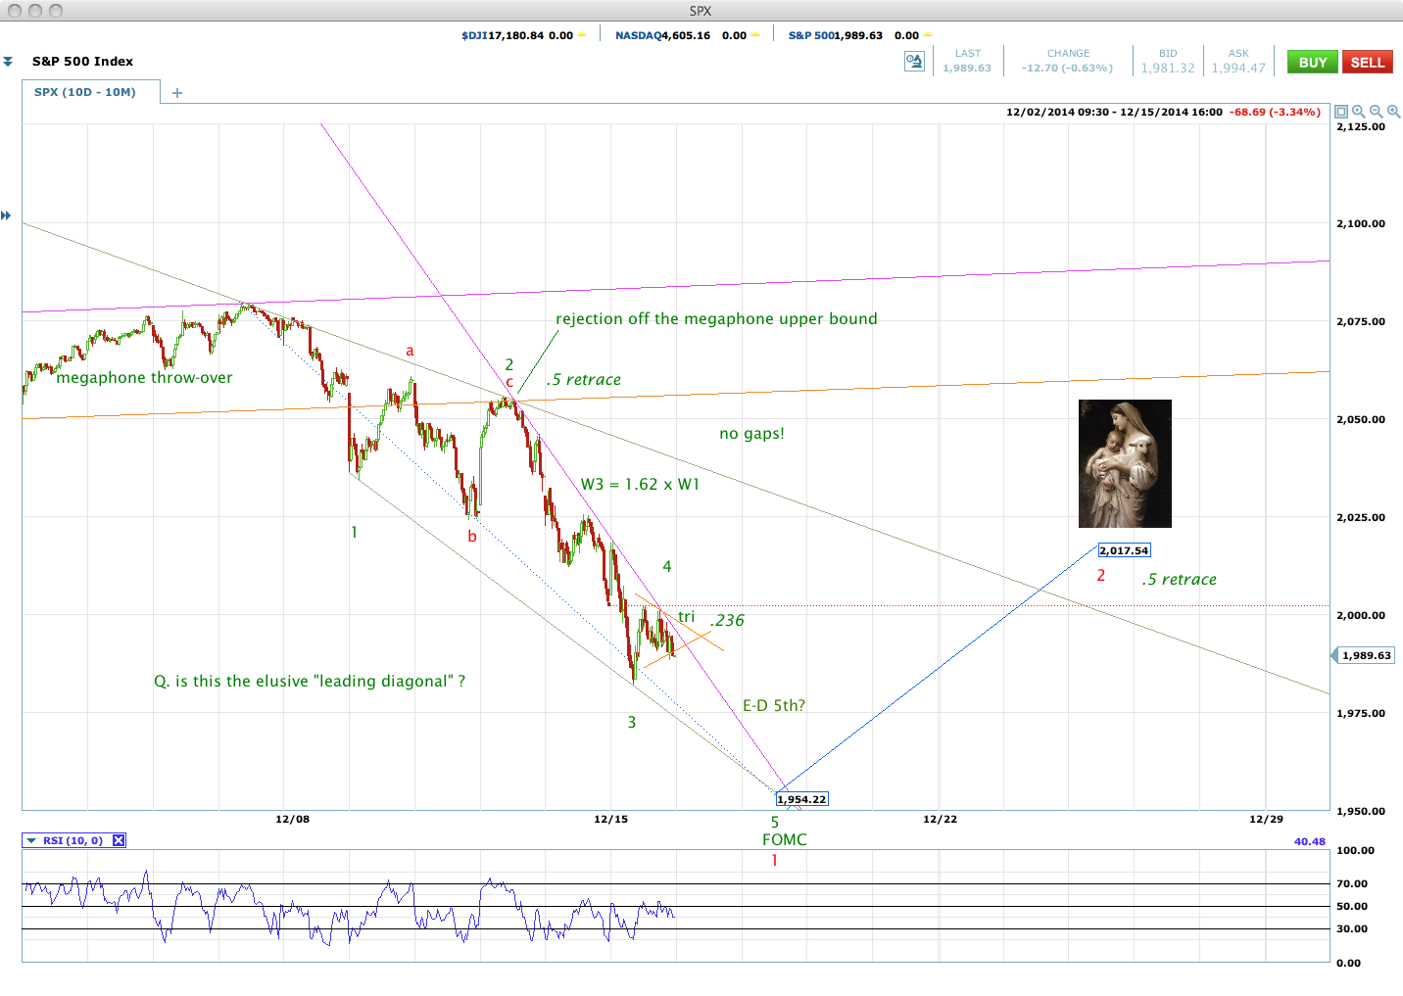The width and height of the screenshot is (1403, 996).
Task: Click the 2,000.00 price axis label
Action: pyautogui.click(x=1361, y=615)
